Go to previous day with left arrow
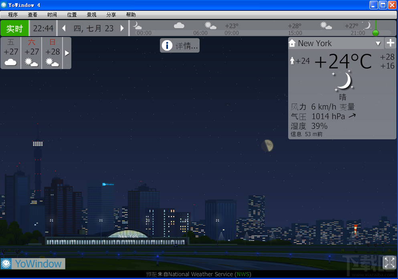Screen dimensions: 398x279 [x=64, y=28]
